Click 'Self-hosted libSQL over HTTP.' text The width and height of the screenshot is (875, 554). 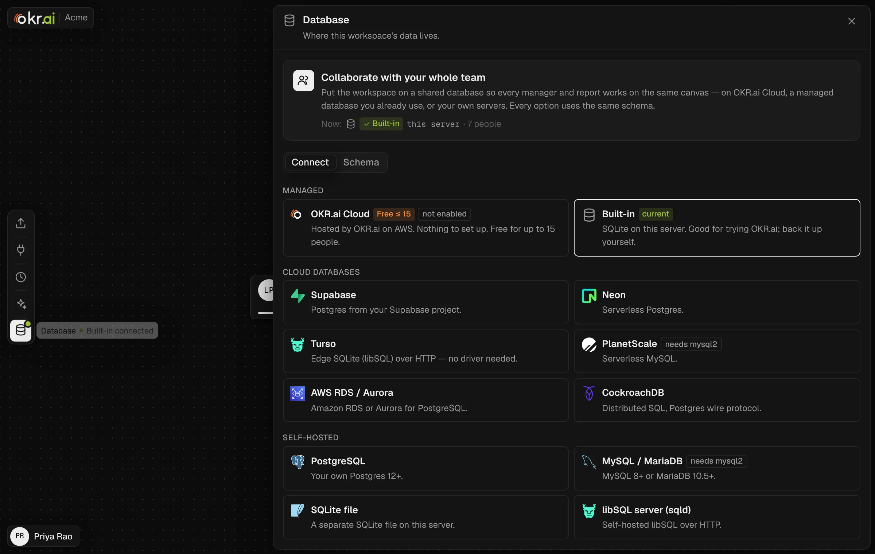pyautogui.click(x=661, y=525)
